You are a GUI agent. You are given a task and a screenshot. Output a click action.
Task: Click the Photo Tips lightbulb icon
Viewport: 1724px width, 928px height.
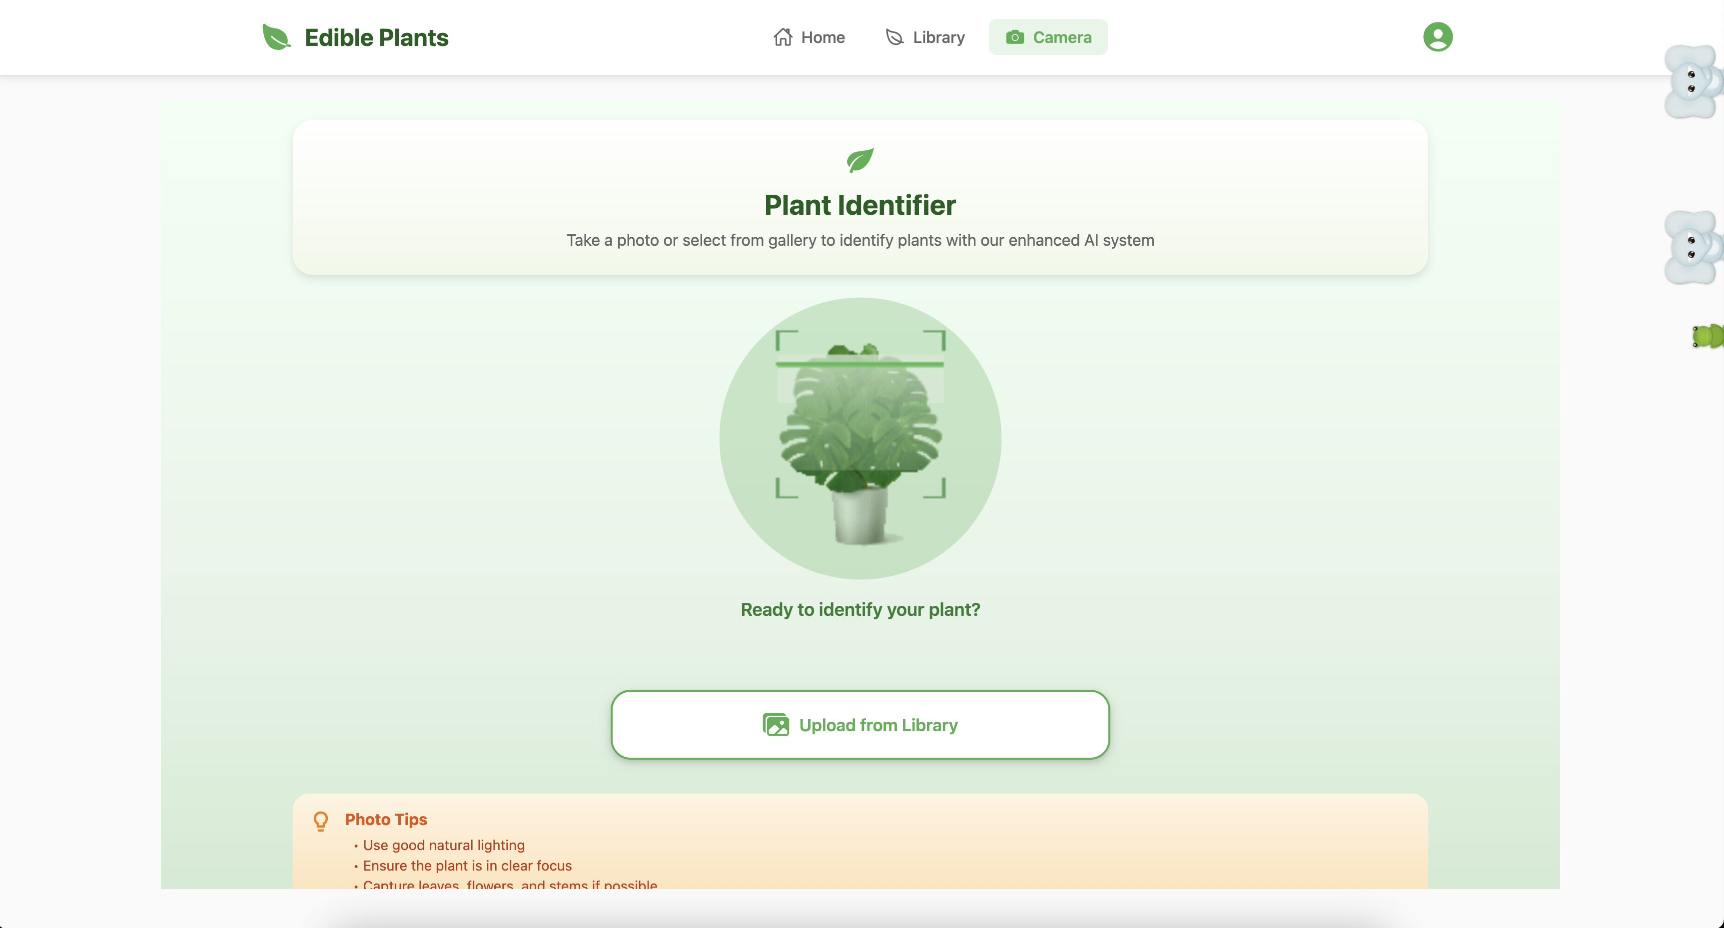[321, 820]
